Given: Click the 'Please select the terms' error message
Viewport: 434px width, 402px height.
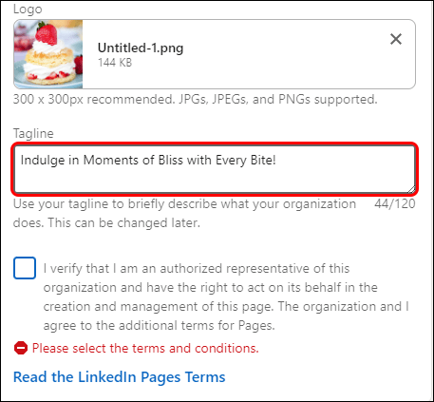Looking at the screenshot, I should [x=145, y=348].
